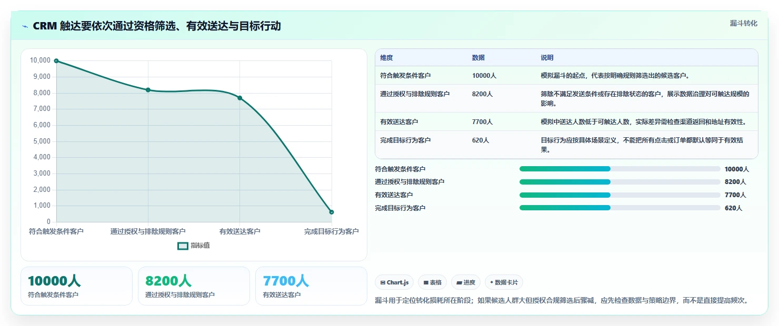Click the x-axis label 有效送达客户
This screenshot has height=326, width=779.
point(239,231)
